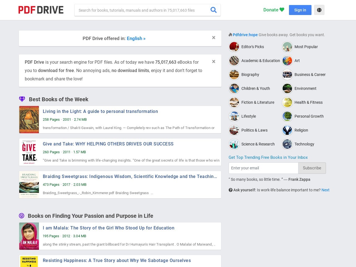Click the Editor's Picks category icon
356x267 pixels.
[234, 47]
